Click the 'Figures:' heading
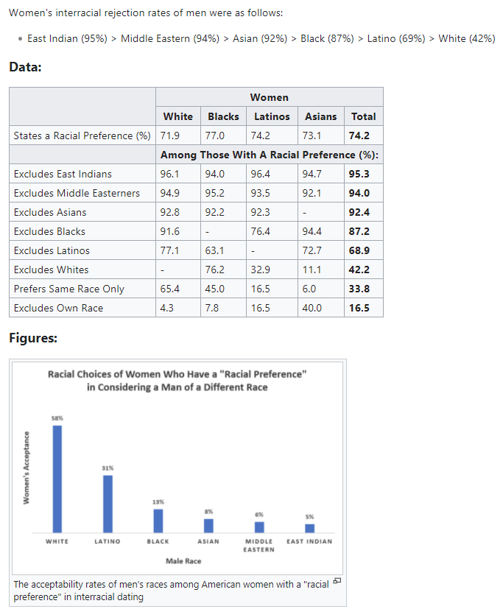The height and width of the screenshot is (609, 503). click(33, 338)
